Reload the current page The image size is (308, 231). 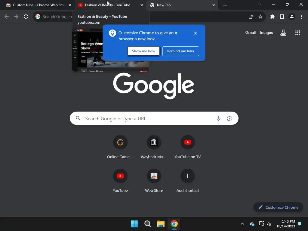pos(26,17)
